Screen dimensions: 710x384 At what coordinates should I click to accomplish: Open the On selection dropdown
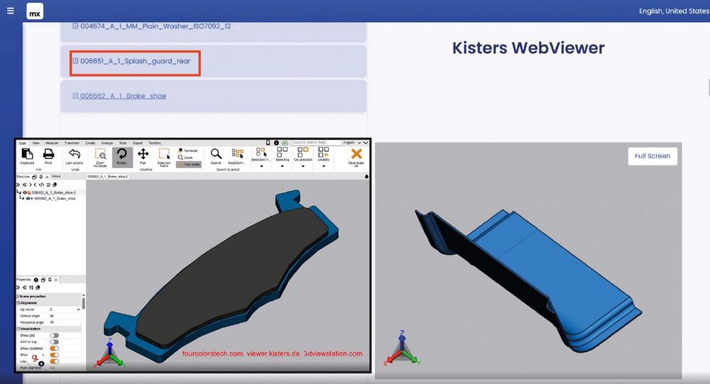pos(303,167)
